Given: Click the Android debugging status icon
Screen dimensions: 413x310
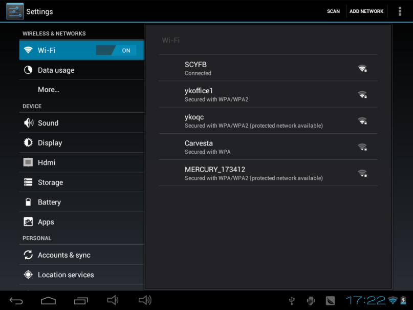Looking at the screenshot, I should click(311, 300).
